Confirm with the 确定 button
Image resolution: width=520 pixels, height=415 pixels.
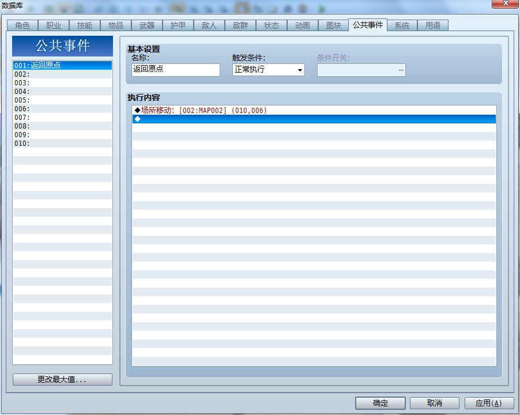380,403
